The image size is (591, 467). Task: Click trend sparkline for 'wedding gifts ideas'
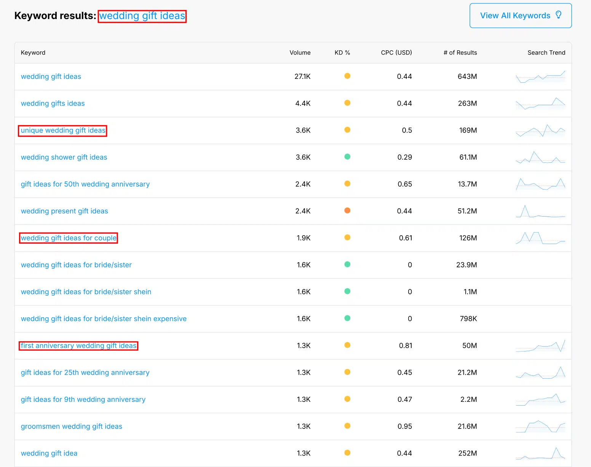pos(541,103)
